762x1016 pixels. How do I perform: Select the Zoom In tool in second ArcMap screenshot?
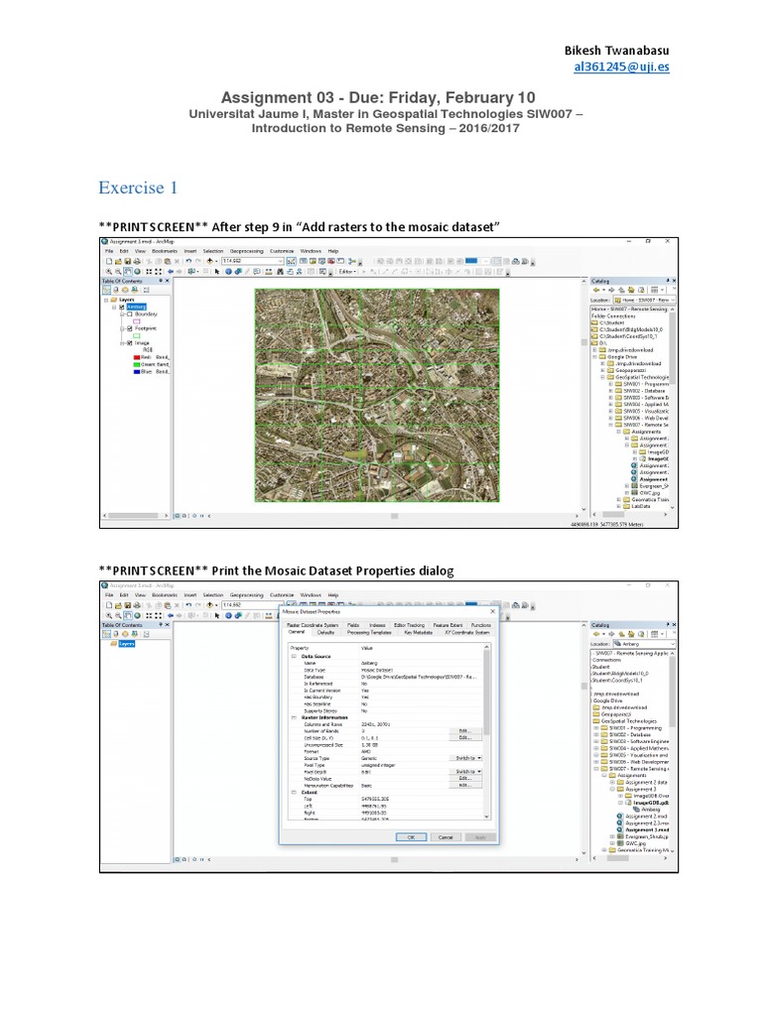click(x=109, y=615)
